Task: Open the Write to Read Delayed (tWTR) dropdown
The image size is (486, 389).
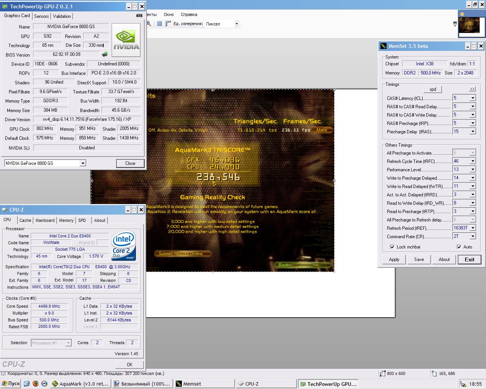Action: coord(473,186)
